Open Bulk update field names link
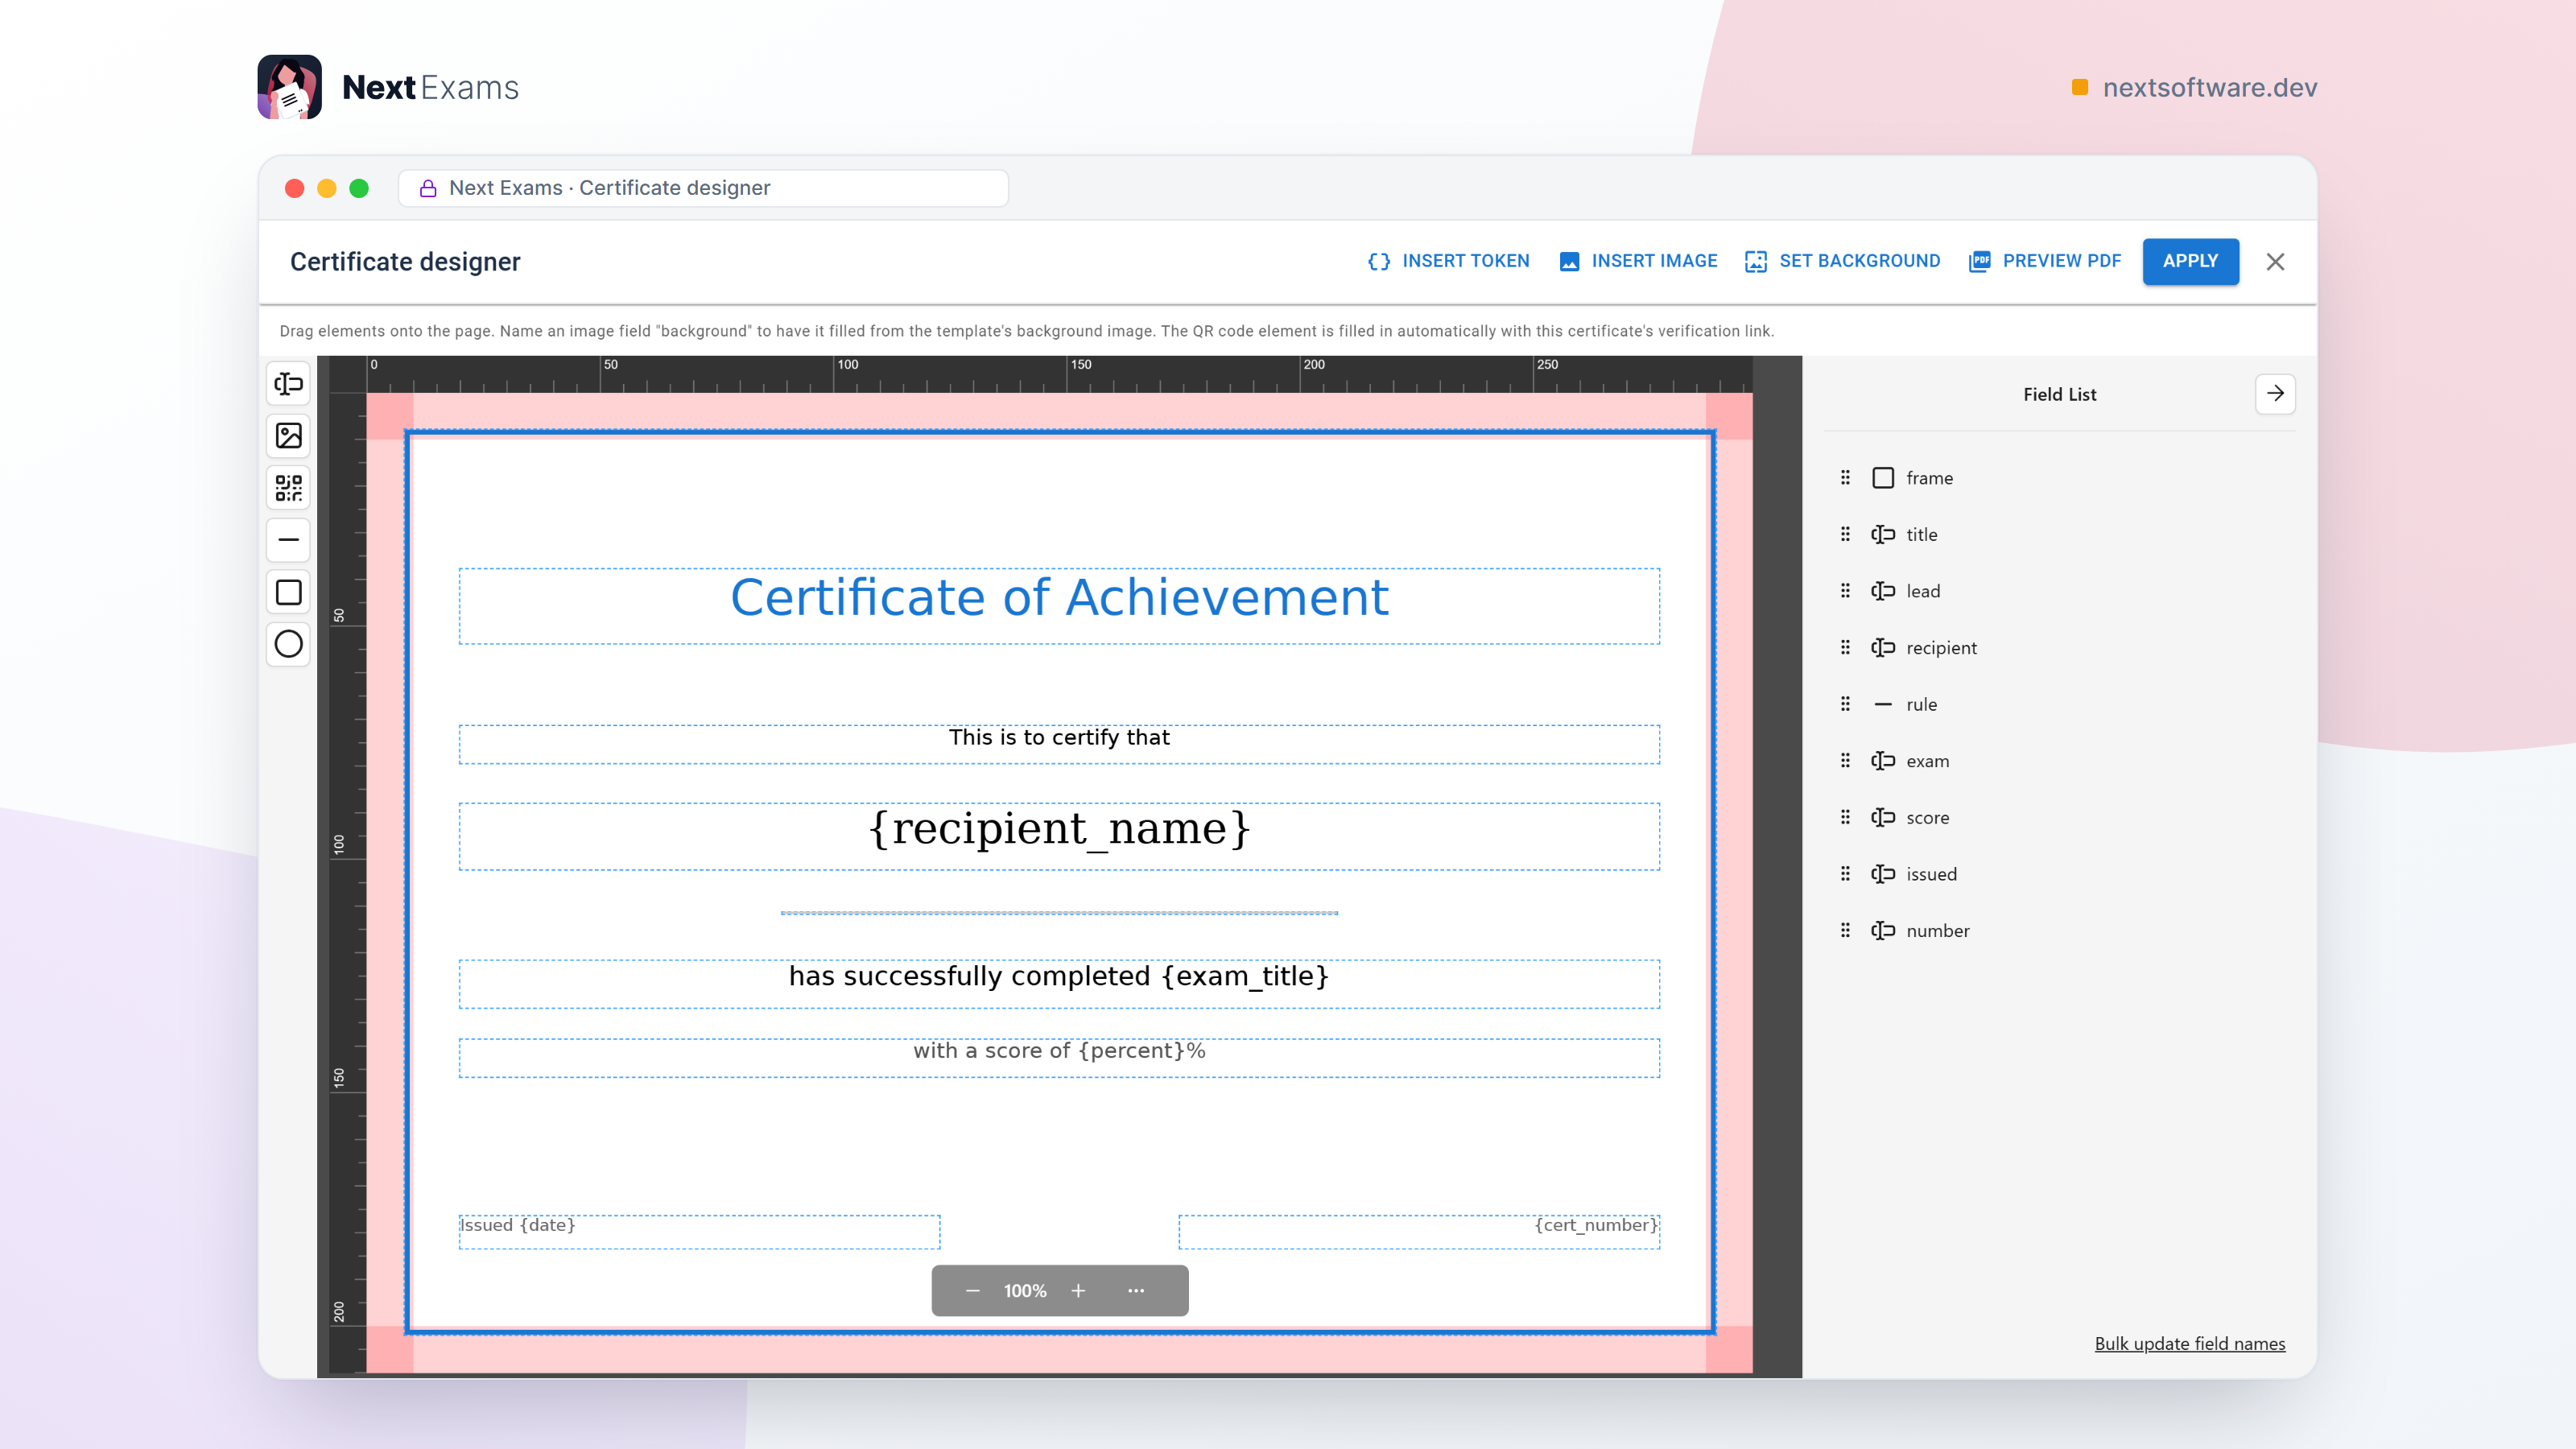This screenshot has width=2576, height=1449. point(2190,1343)
